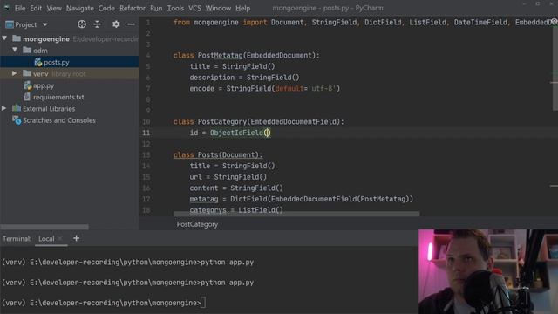Click the 'from mongoengine import' line
This screenshot has height=314, width=558.
click(365, 22)
